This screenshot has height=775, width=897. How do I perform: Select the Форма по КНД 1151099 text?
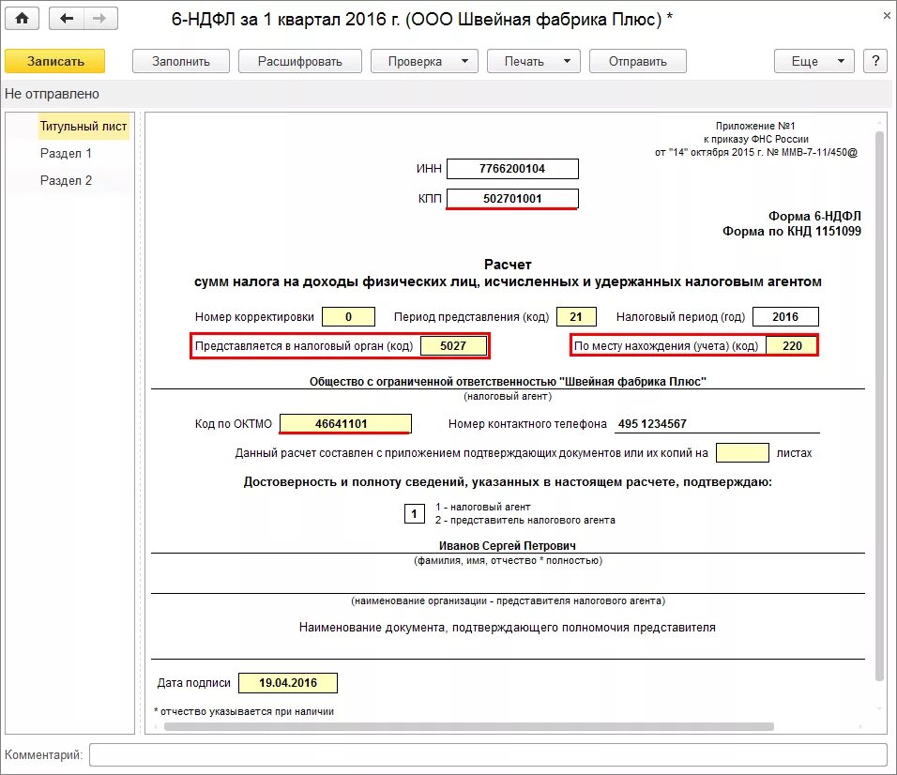pyautogui.click(x=791, y=231)
